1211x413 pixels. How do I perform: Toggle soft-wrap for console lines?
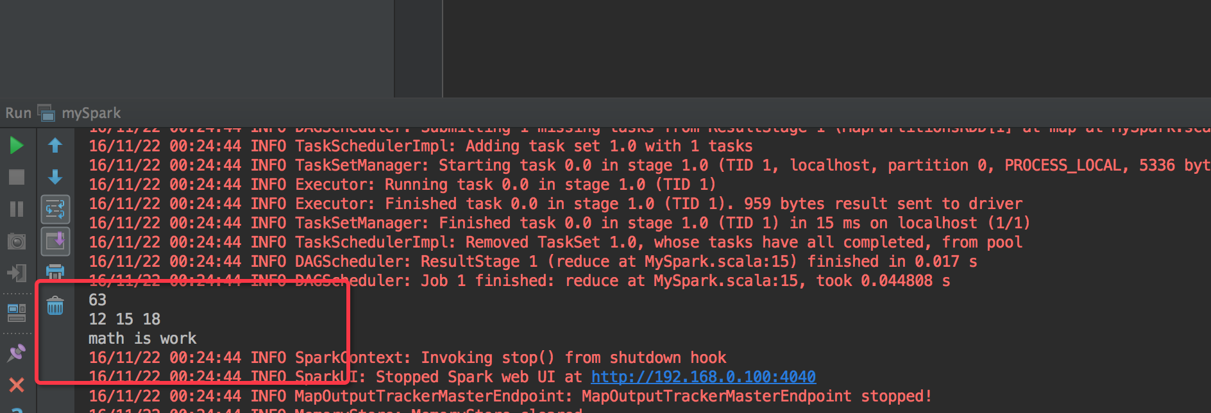(56, 209)
